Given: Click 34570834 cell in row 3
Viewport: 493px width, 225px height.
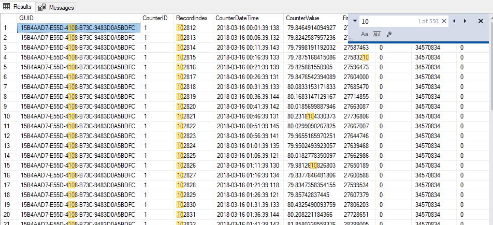Looking at the screenshot, I should 434,48.
